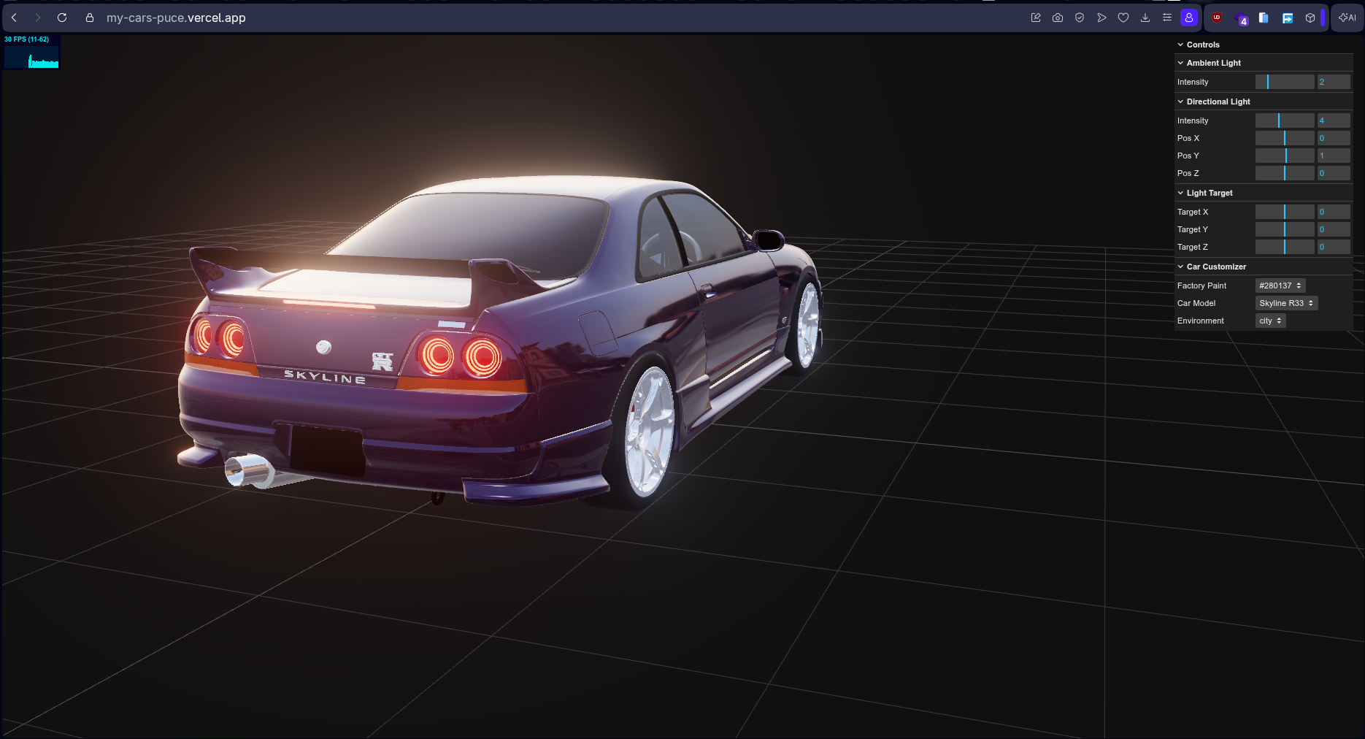Adjust the Target X slider

[x=1285, y=212]
